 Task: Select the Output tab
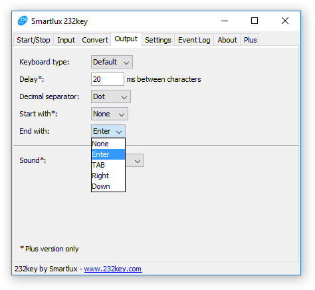(x=126, y=39)
